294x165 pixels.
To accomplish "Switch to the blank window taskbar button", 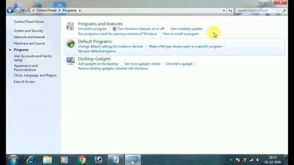I will (x=116, y=159).
